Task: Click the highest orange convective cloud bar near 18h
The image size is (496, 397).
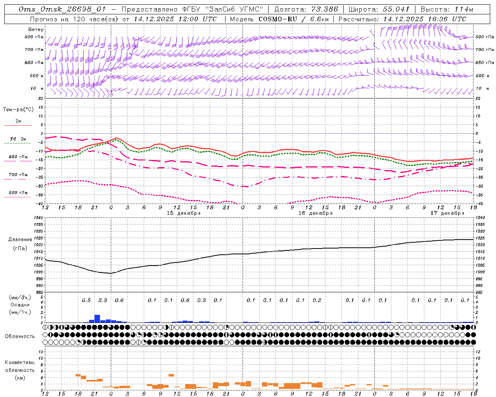Action: click(78, 375)
